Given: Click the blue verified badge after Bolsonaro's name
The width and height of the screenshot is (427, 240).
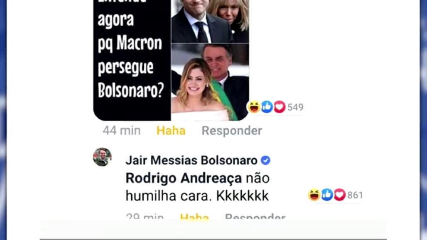Looking at the screenshot, I should pos(265,160).
